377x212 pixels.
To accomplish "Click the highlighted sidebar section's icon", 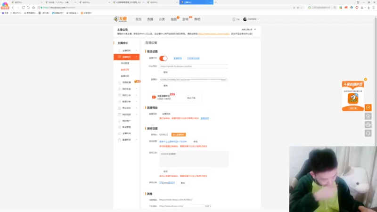I will click(119, 57).
